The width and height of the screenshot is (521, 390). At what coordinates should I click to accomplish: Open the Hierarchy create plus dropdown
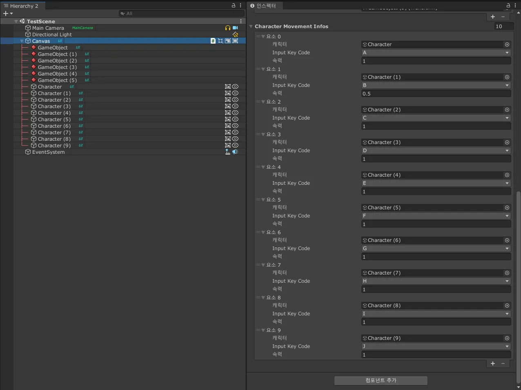(8, 13)
